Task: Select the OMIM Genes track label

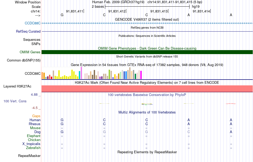Action: point(30,52)
